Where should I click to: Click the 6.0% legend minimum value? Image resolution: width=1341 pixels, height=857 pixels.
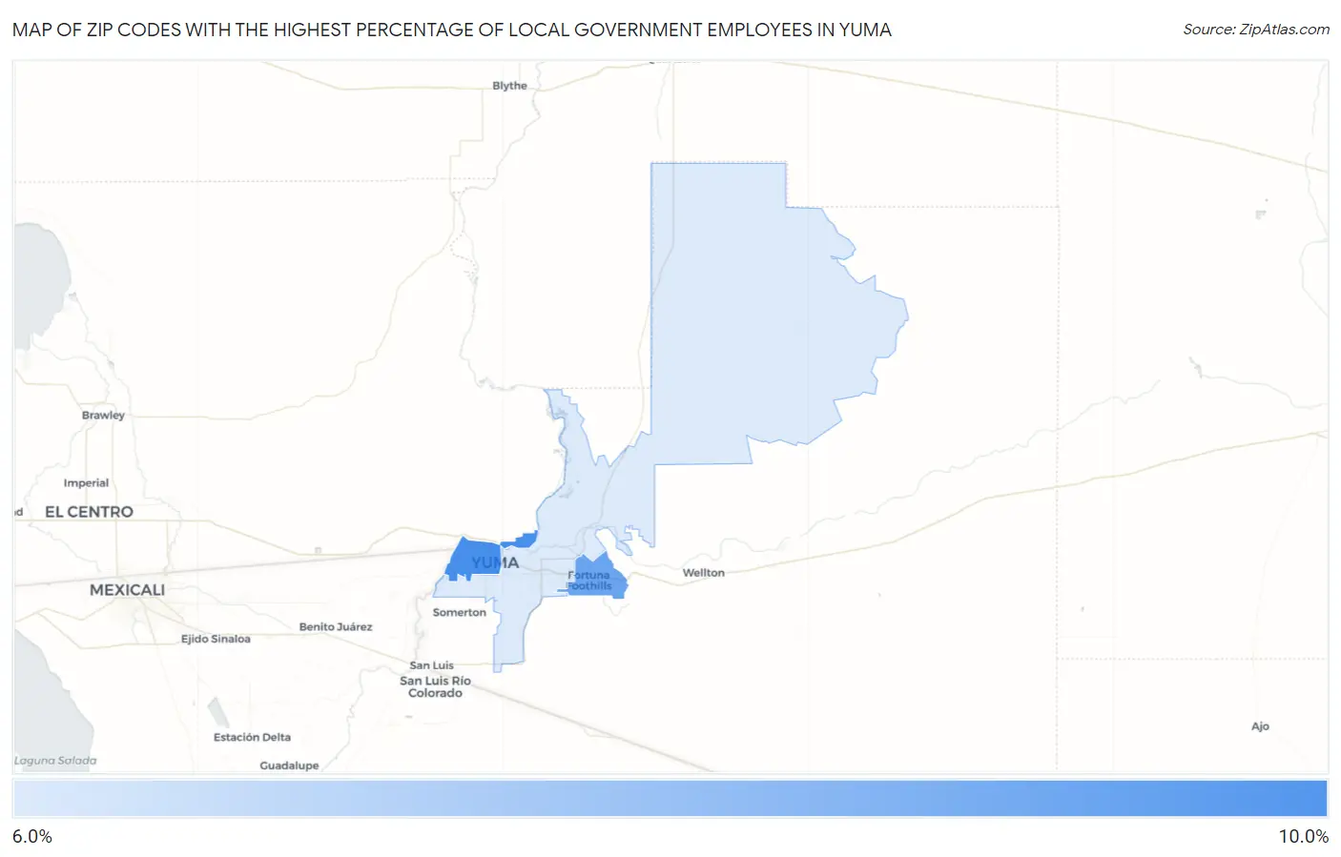tap(32, 837)
